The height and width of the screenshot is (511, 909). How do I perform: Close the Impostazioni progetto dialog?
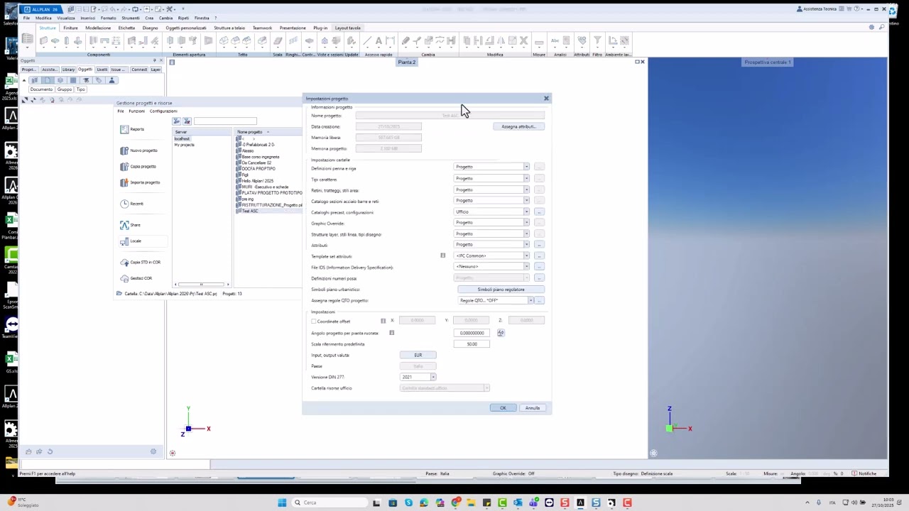coord(546,99)
